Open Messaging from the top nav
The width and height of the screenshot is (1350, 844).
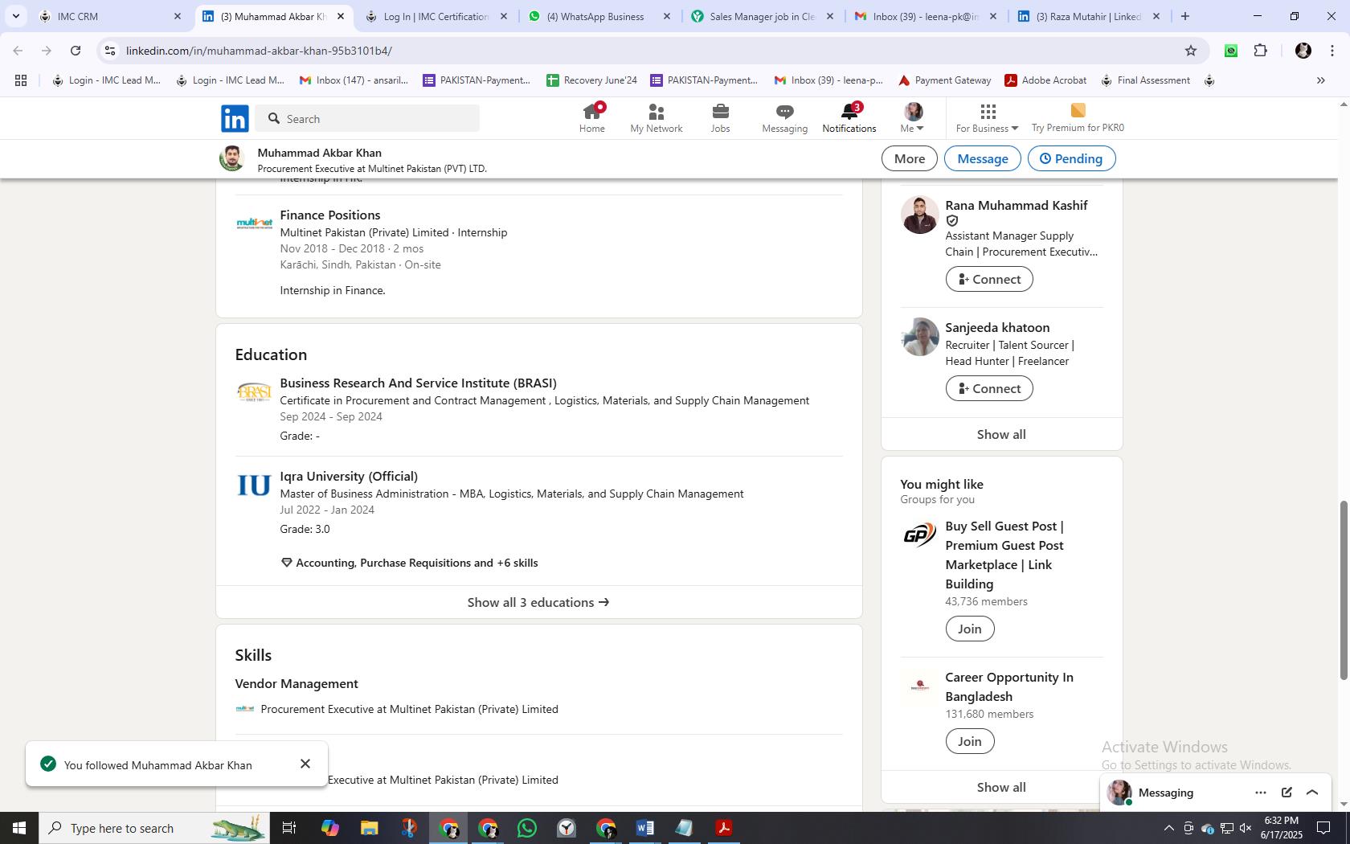pyautogui.click(x=784, y=118)
